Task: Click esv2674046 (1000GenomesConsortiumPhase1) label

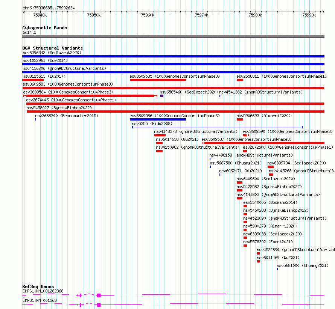Action: tap(71, 100)
